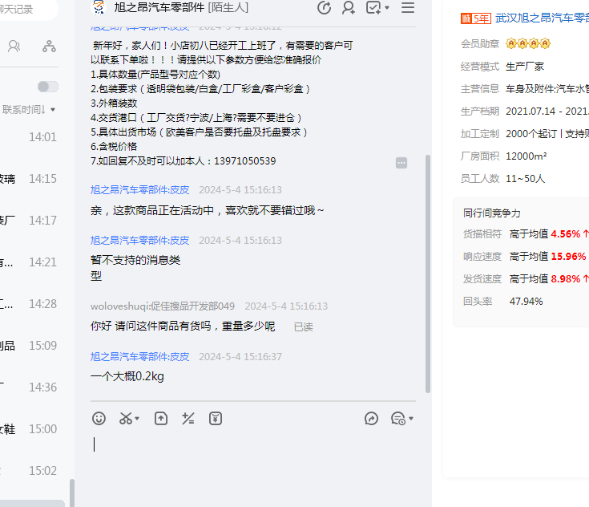Switch to the organization structure tab
Screen dimensions: 589x507
coord(50,47)
